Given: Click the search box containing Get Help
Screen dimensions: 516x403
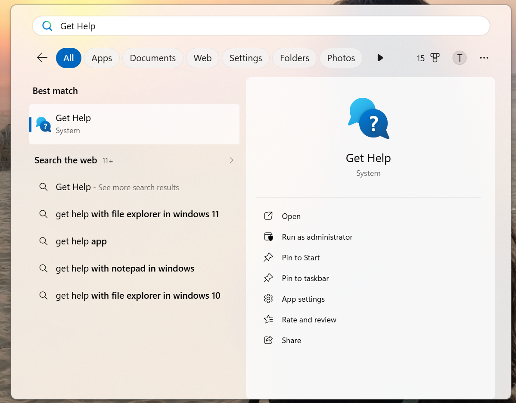Looking at the screenshot, I should click(261, 26).
